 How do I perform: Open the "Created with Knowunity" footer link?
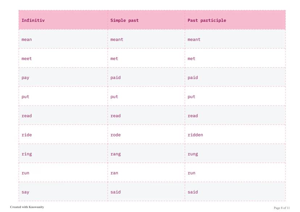27,207
